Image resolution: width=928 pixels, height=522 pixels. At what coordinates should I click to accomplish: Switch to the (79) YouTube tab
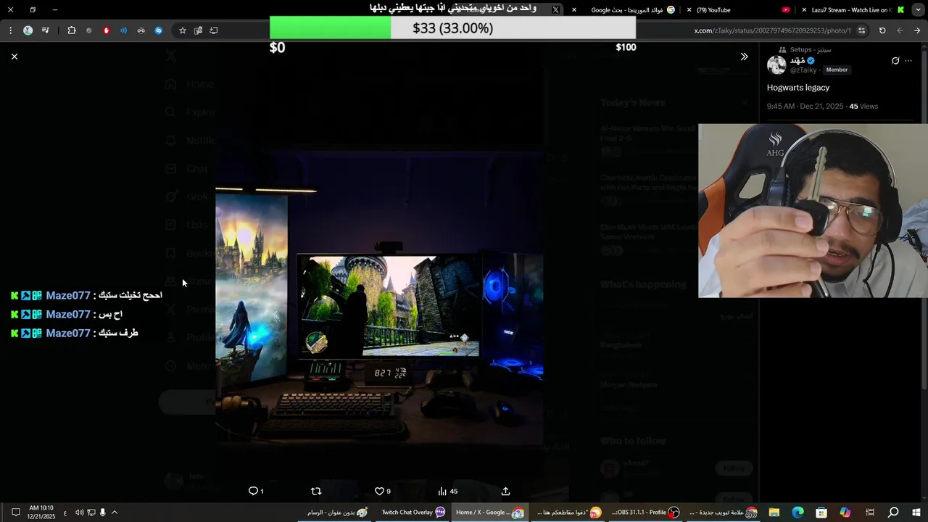click(739, 10)
